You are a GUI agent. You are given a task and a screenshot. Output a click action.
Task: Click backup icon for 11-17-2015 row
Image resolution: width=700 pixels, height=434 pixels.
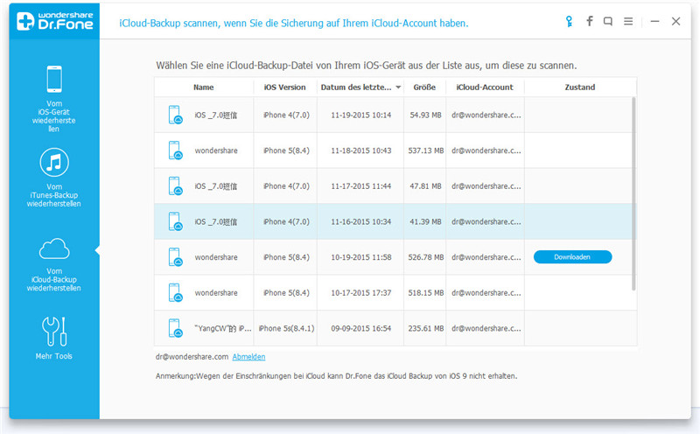(x=176, y=186)
